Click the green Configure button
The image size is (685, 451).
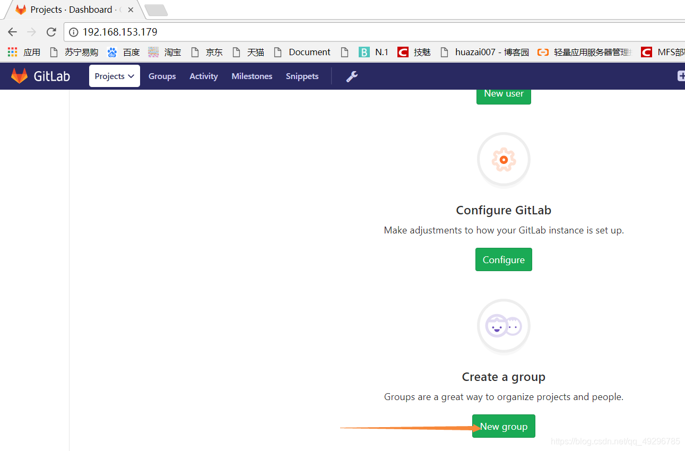click(x=504, y=259)
